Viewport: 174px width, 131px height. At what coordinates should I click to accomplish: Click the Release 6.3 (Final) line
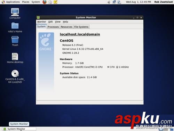(x=73, y=45)
